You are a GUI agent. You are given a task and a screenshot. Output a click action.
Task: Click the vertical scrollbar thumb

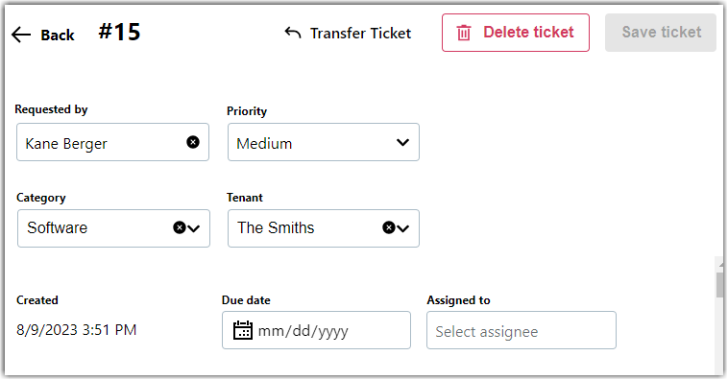click(x=719, y=284)
